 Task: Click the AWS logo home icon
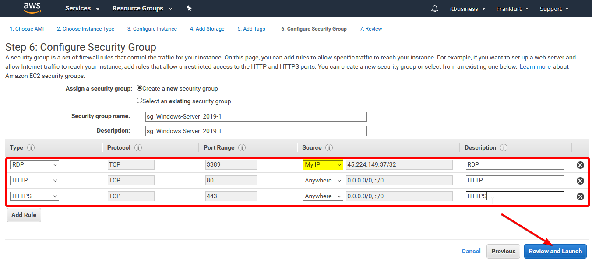(x=32, y=8)
